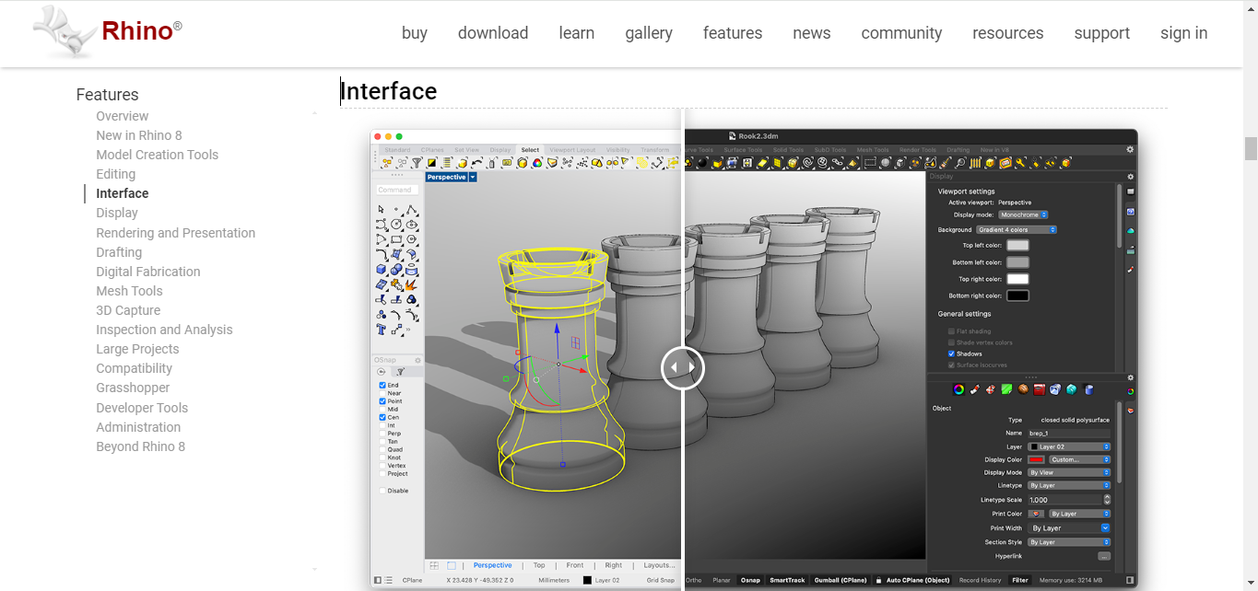The width and height of the screenshot is (1258, 591).
Task: Select the arrow pointer tool in the sidebar
Action: [381, 209]
